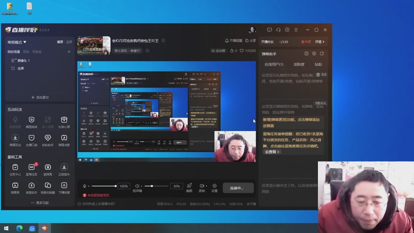414x233 pixels.
Task: Click the user avatar in title bar
Action: pyautogui.click(x=252, y=30)
